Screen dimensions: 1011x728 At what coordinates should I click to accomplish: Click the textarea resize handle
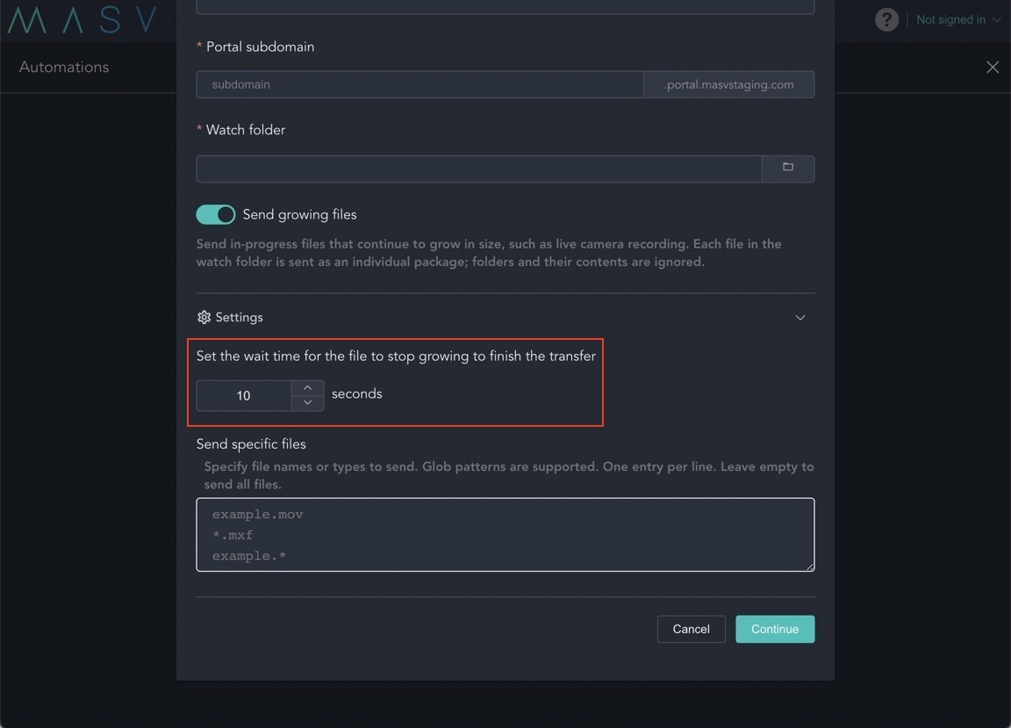click(809, 566)
